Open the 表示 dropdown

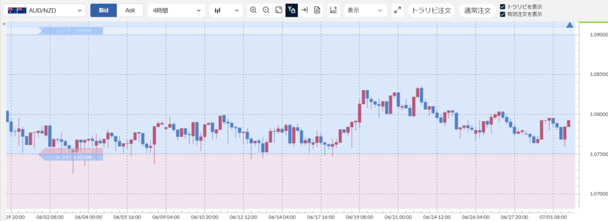click(x=365, y=11)
